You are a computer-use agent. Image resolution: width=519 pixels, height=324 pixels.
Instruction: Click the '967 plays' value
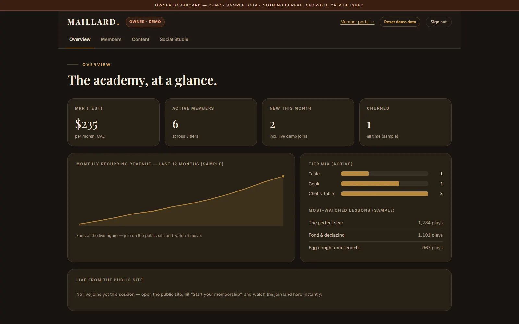(x=432, y=248)
